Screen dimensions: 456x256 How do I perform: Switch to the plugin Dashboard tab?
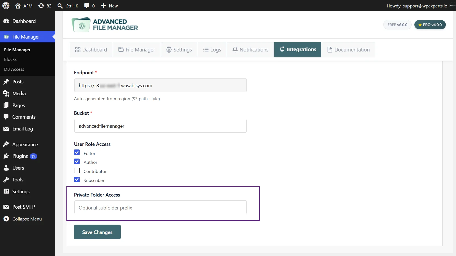[x=91, y=50]
